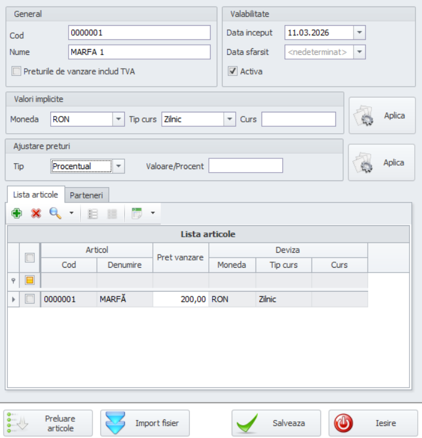Open the Data inceput date picker
The image size is (422, 438).
click(359, 33)
